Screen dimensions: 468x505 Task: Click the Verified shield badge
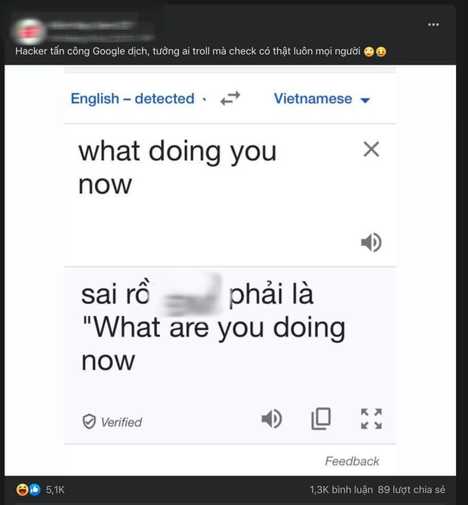click(x=89, y=422)
